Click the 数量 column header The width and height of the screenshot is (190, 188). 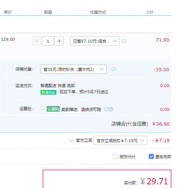coord(48,12)
